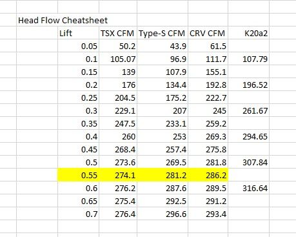Select the Type-S CFM header cell
296x237 pixels.
coord(163,33)
